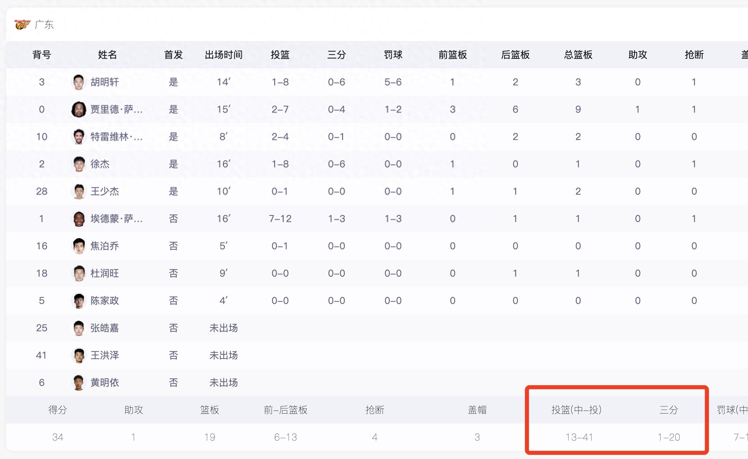Click Hu Mingxuan's player avatar
This screenshot has height=459, width=748.
(79, 82)
